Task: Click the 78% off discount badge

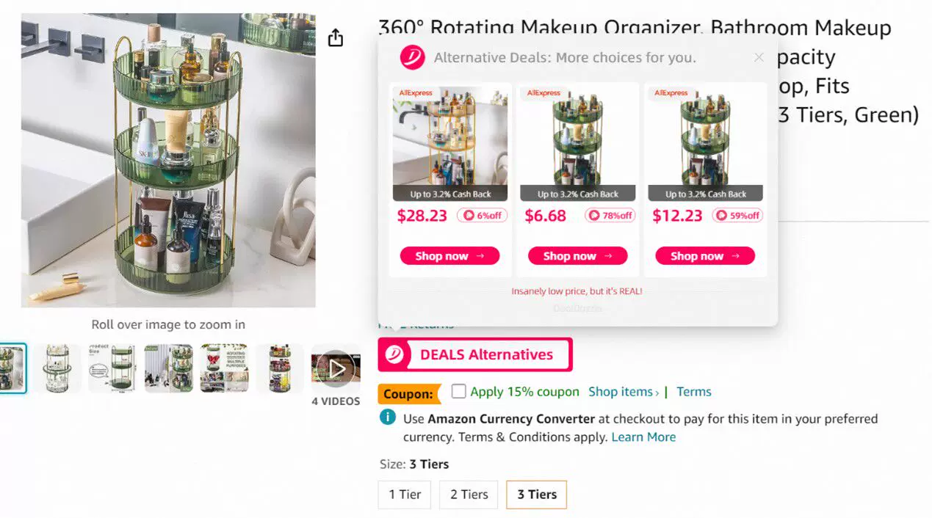Action: click(x=610, y=216)
